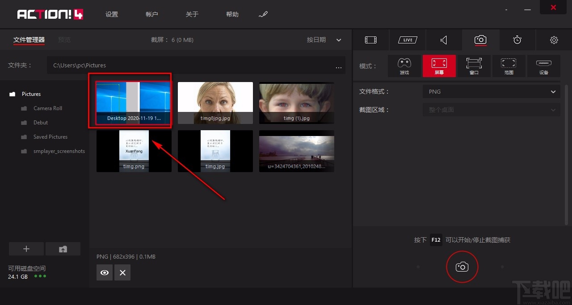The image size is (572, 305).
Task: Open the 帐户 menu
Action: click(152, 14)
